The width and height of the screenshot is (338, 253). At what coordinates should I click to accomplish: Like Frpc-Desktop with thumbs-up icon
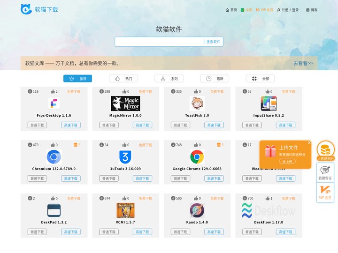coord(53,92)
